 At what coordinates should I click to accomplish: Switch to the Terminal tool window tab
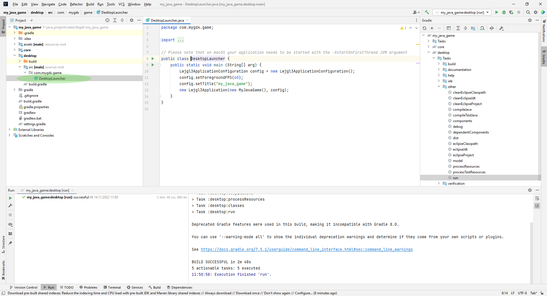click(112, 287)
